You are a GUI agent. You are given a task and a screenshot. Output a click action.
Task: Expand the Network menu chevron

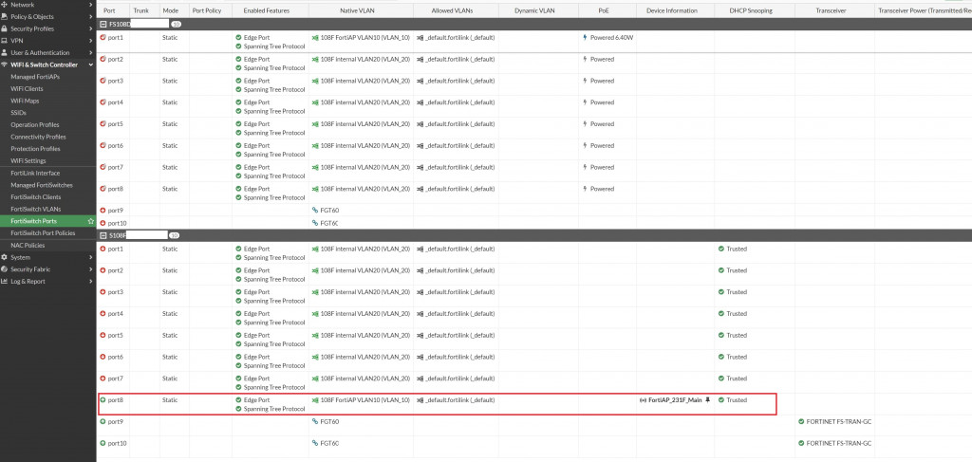click(91, 5)
